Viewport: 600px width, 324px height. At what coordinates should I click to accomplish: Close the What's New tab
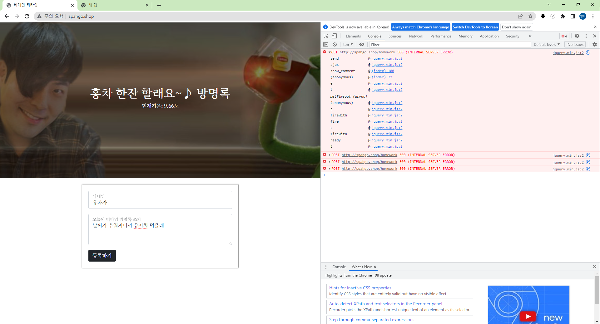[x=375, y=267]
